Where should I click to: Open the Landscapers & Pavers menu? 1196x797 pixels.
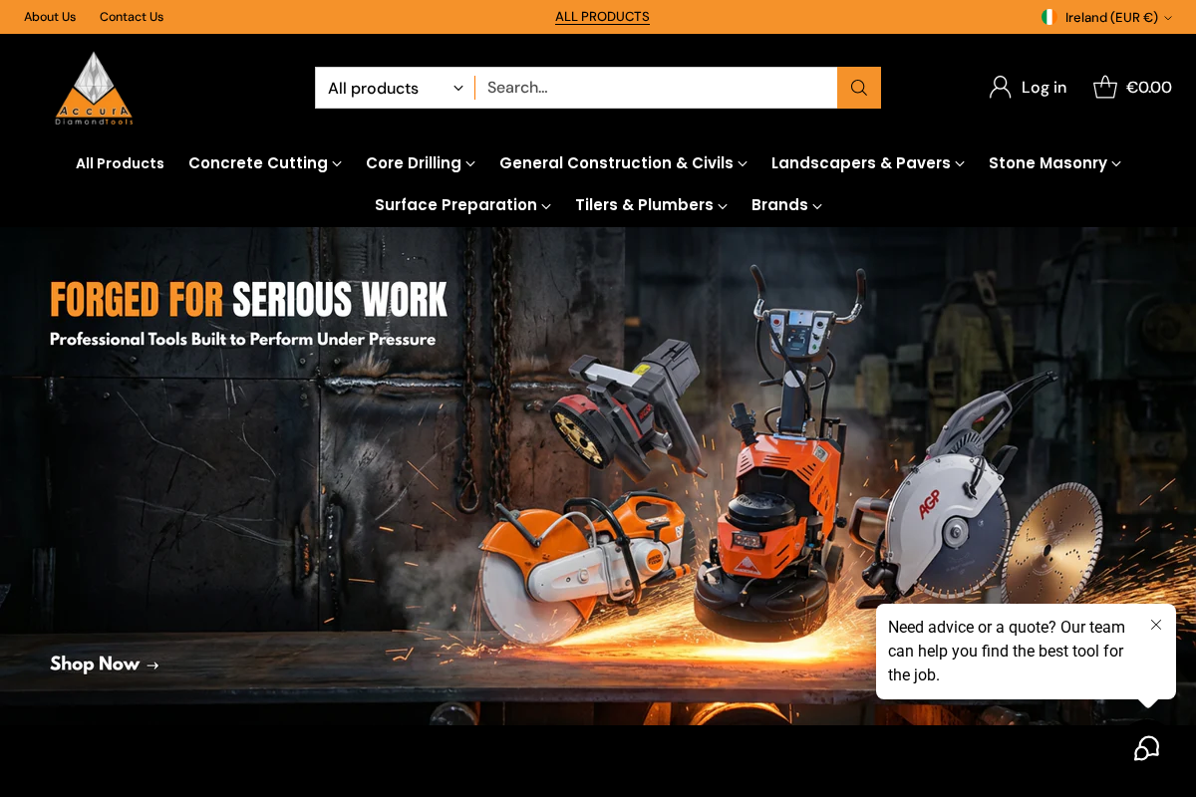point(867,163)
